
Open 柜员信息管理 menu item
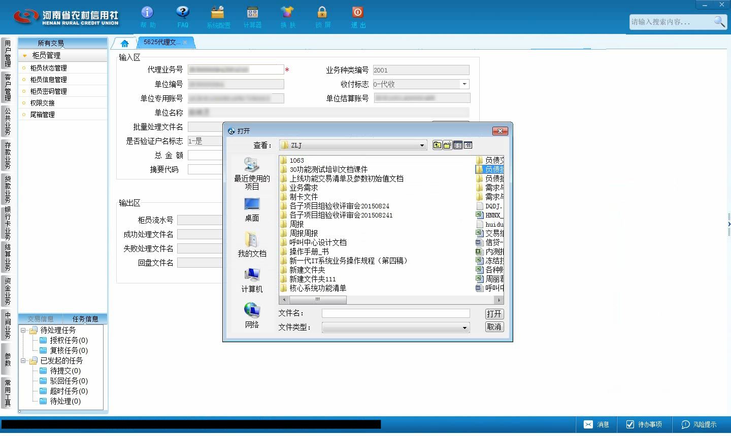click(48, 80)
